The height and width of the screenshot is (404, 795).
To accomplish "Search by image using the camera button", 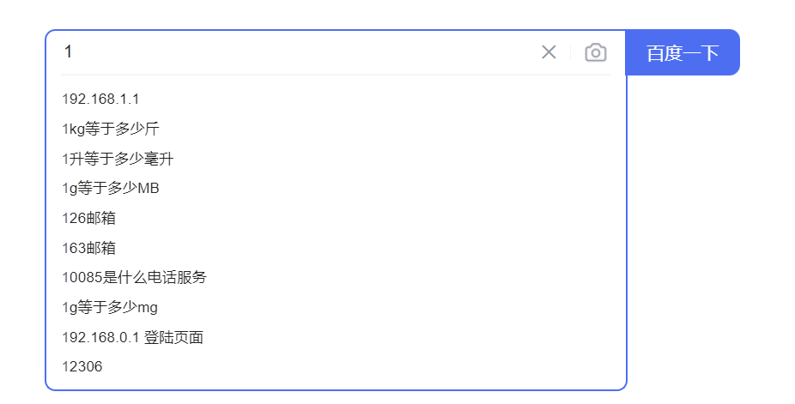I will pos(595,52).
